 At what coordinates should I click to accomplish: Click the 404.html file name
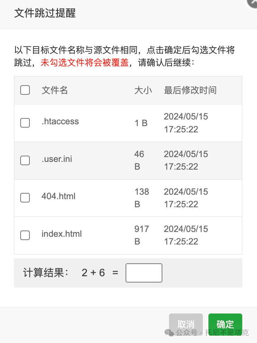59,196
